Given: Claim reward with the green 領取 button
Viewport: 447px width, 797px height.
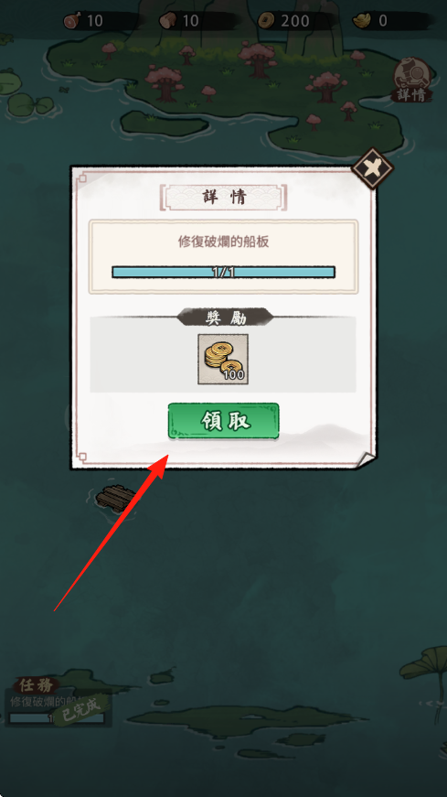Looking at the screenshot, I should point(223,421).
